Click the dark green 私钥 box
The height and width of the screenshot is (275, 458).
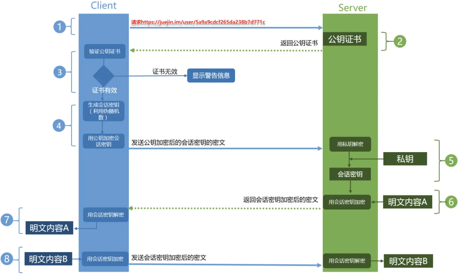(405, 159)
